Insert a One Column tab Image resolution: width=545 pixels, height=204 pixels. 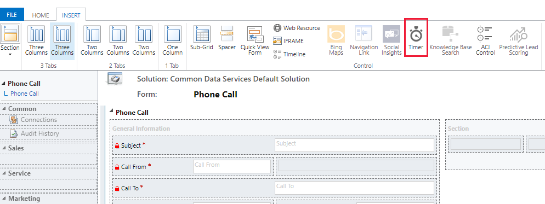172,40
